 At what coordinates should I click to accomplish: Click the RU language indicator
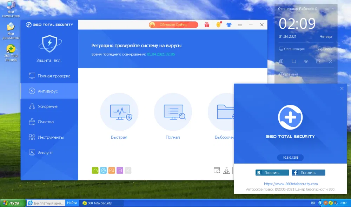tap(313, 203)
